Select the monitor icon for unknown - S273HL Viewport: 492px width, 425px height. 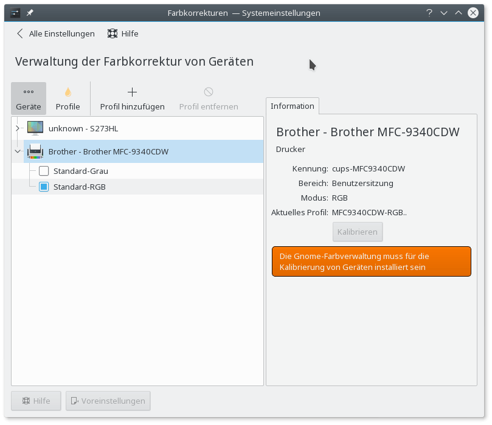coord(35,128)
